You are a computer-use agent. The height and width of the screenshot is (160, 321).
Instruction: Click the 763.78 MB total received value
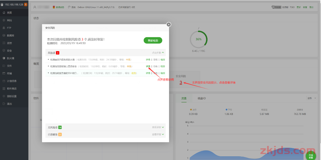coord(300,114)
